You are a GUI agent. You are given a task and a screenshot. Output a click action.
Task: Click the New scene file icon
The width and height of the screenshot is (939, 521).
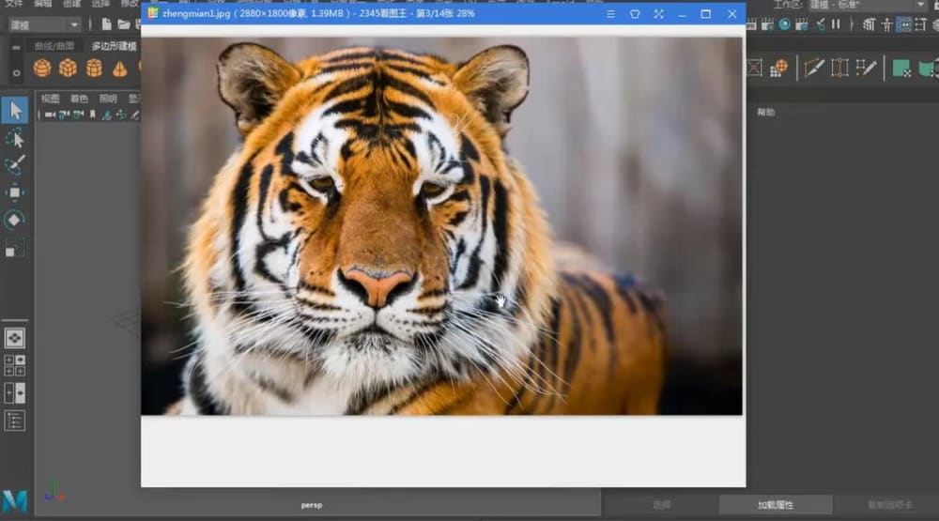pos(106,24)
